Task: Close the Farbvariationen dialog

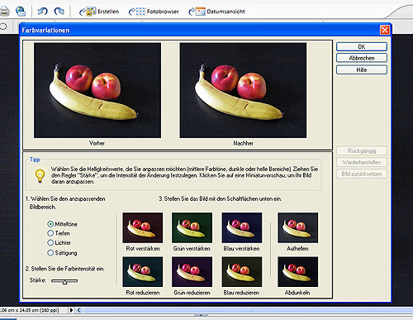Action: tap(385, 30)
